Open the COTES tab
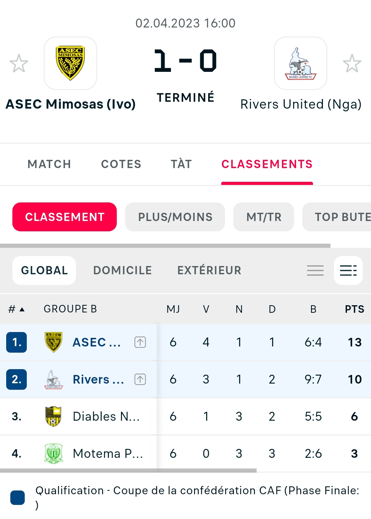 (121, 164)
